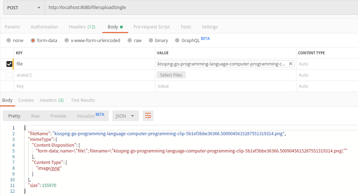Select the GraphQL body type
Viewport: 358px width, 196px height.
click(x=177, y=41)
